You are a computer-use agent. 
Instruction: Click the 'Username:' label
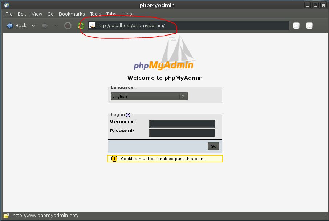[122, 121]
